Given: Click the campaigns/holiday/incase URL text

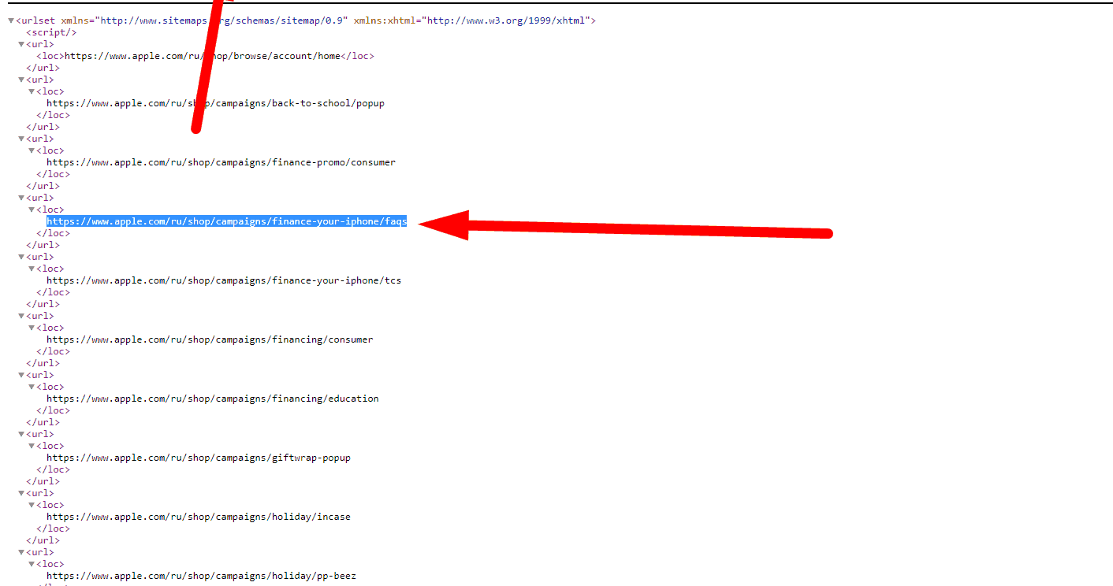Looking at the screenshot, I should coord(199,517).
